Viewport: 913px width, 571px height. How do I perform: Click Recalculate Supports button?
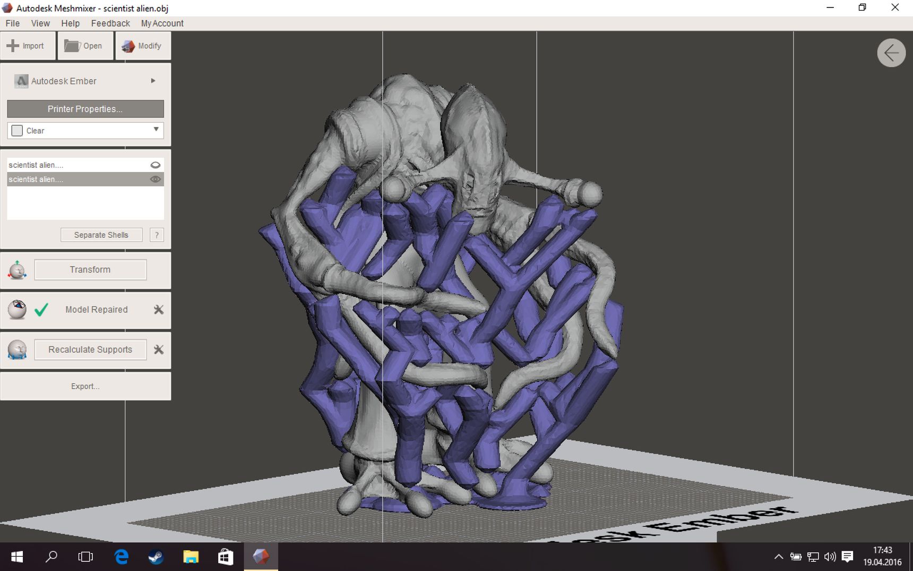(x=90, y=350)
